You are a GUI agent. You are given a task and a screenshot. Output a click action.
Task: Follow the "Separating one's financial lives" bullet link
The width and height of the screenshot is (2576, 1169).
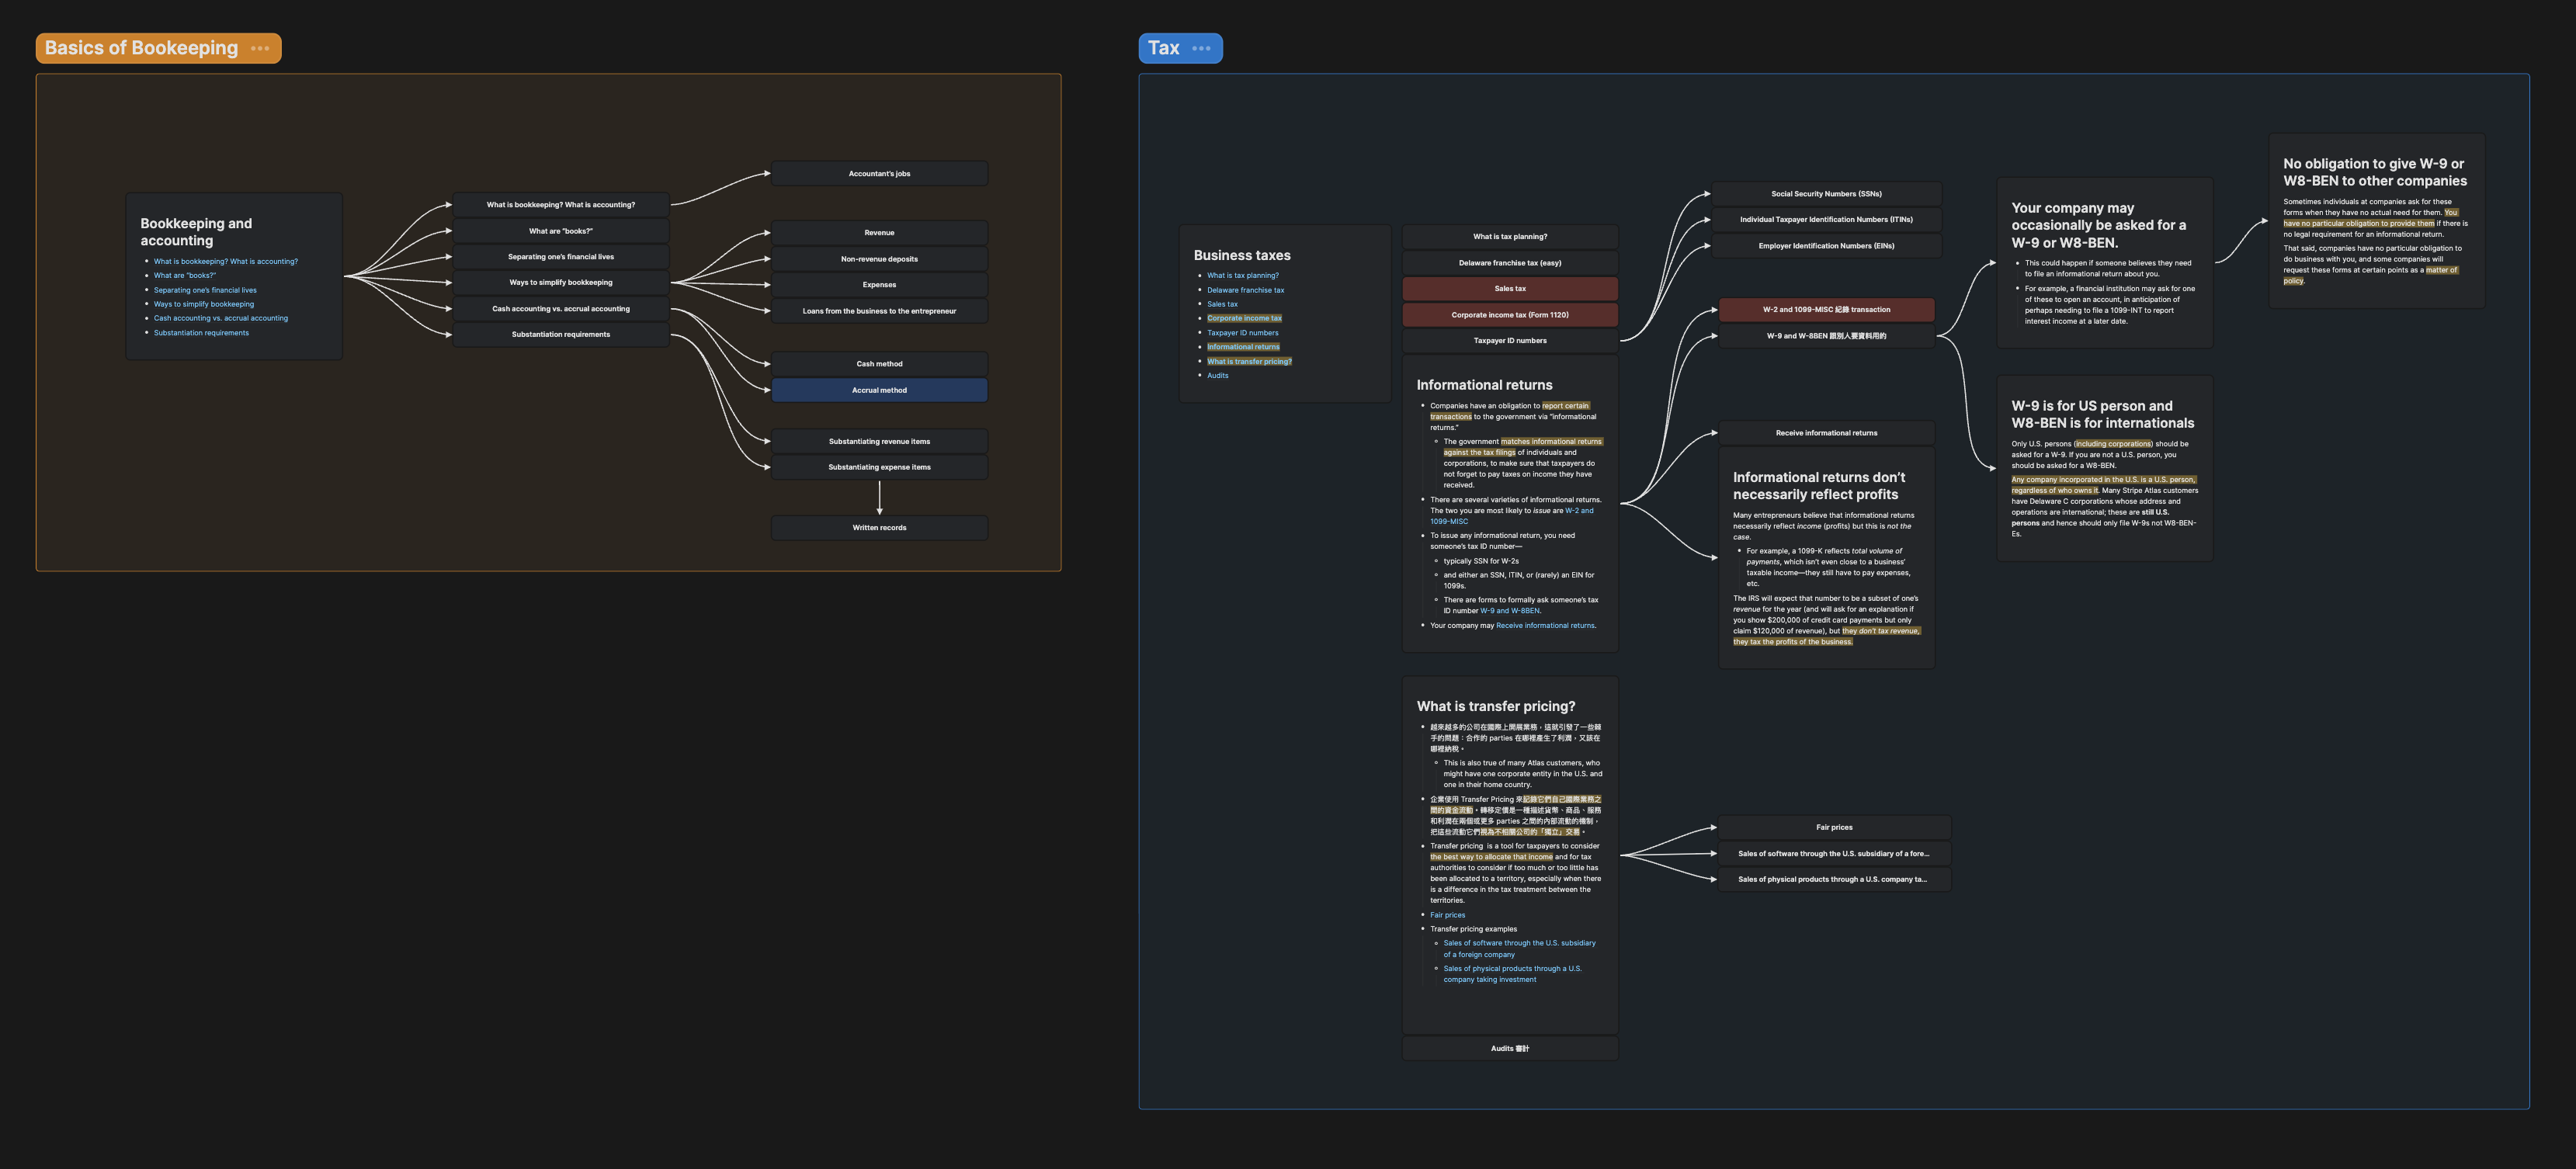point(205,290)
